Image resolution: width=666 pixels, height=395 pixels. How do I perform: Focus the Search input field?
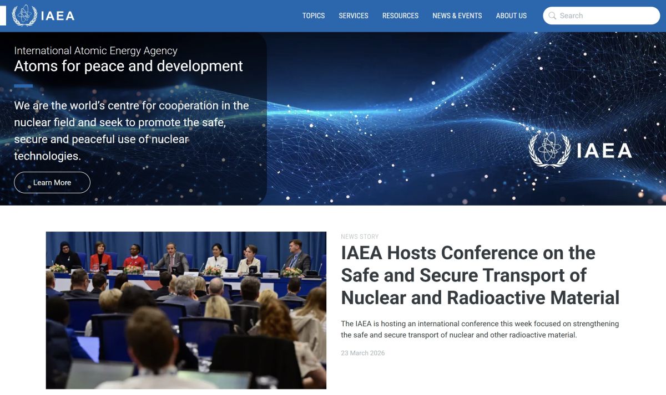click(602, 16)
